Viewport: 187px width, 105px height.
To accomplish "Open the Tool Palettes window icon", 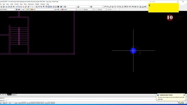I will coord(51,7).
